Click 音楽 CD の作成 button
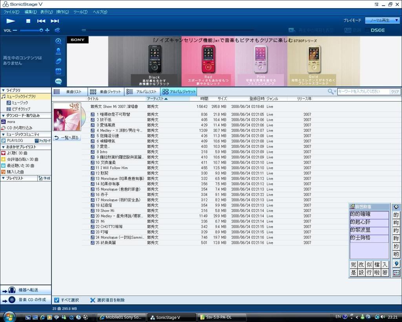This screenshot has height=322, width=402. 26,300
